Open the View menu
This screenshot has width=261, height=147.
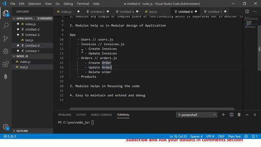click(x=48, y=4)
